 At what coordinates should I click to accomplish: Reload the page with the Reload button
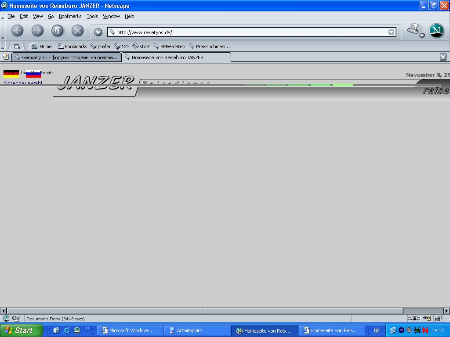58,31
